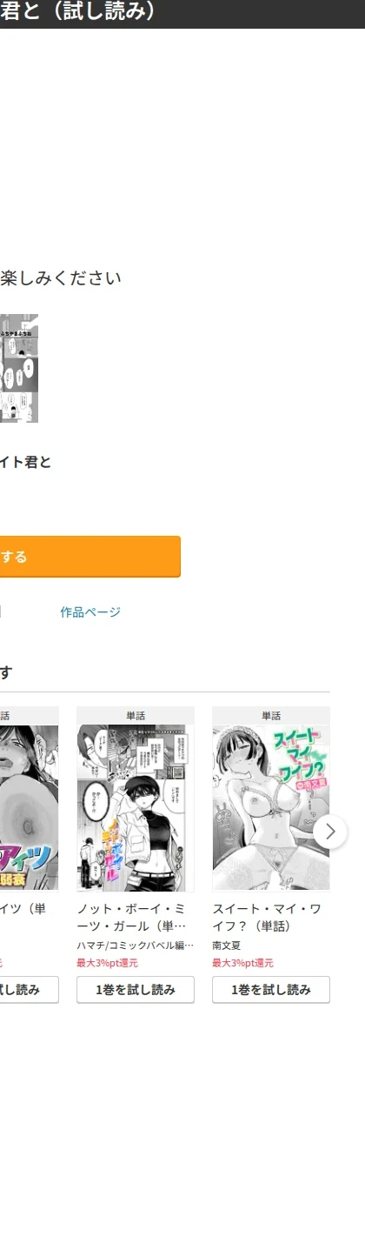This screenshot has width=365, height=1243.
Task: Open author link 南文夏
Action: click(226, 946)
